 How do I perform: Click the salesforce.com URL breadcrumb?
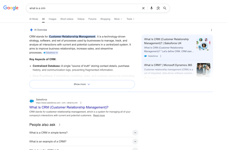pos(57,103)
